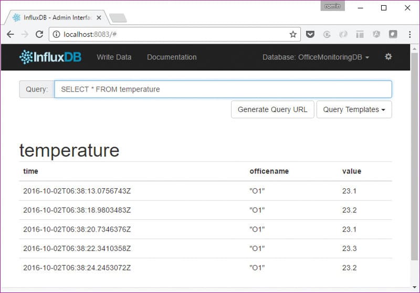Click the localhost:8083 address bar
Screen dimensions: 420x293
coord(173,34)
